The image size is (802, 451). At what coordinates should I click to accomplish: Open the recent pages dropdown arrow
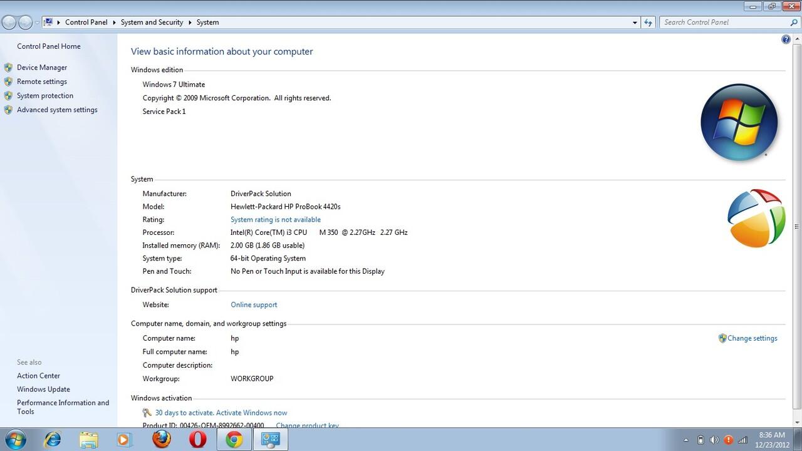[x=37, y=23]
